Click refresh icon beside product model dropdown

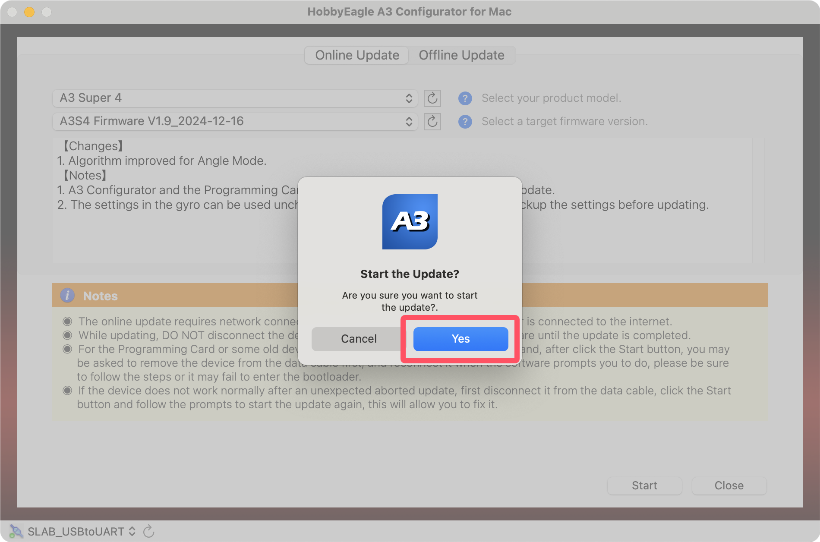point(432,98)
